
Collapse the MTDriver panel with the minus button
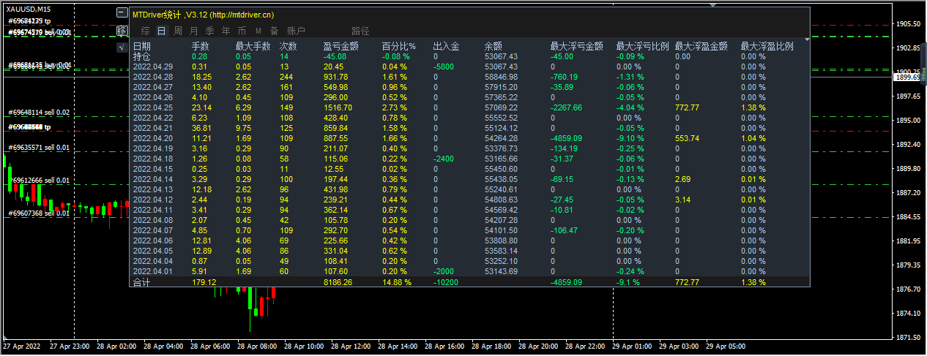(122, 13)
